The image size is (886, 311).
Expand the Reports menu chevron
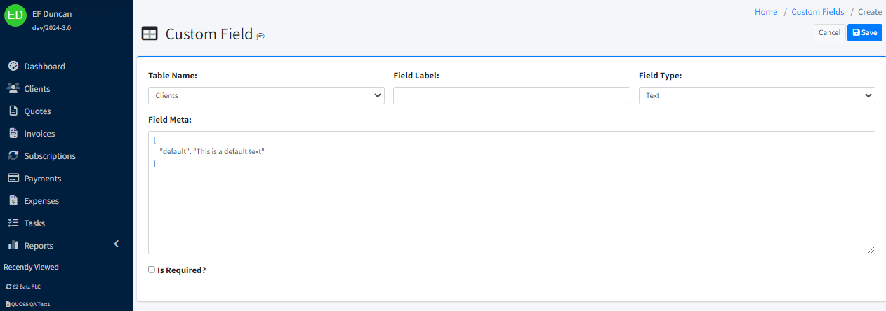117,244
